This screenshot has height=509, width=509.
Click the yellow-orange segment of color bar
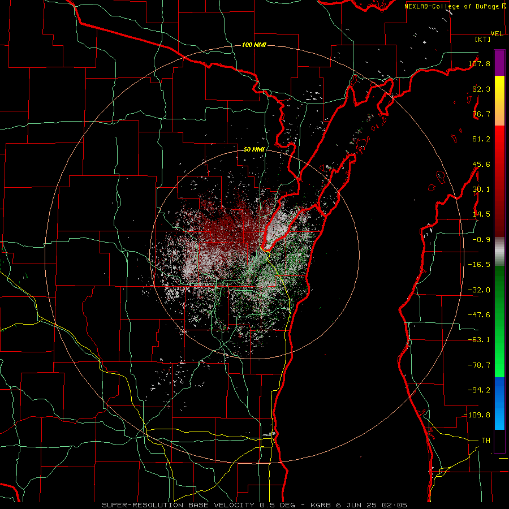click(x=499, y=101)
